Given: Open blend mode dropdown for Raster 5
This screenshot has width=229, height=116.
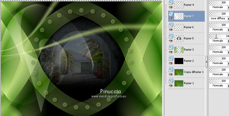Looking at the screenshot, I should [219, 41].
